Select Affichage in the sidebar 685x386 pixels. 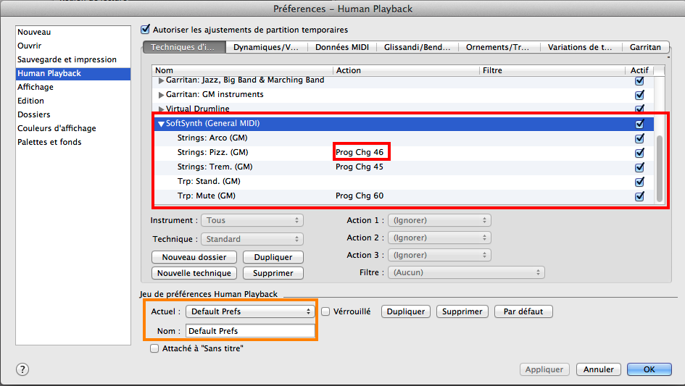(36, 87)
